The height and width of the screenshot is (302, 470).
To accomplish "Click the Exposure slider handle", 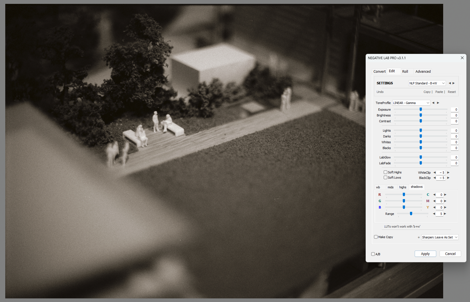I will pos(421,110).
